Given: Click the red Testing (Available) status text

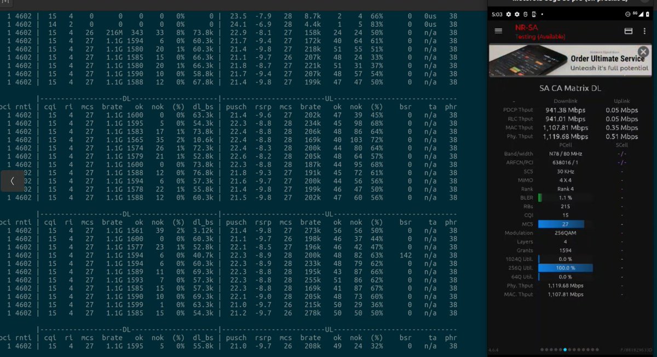Looking at the screenshot, I should (539, 36).
